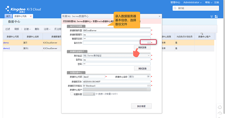Viewport: 225px width, 118px height.
Task: Open the Administrator user dropdown
Action: (x=193, y=3)
